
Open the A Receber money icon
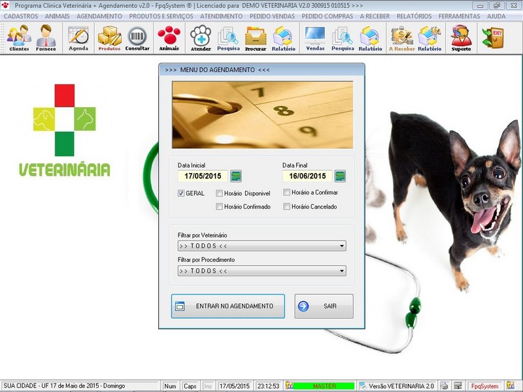click(401, 38)
